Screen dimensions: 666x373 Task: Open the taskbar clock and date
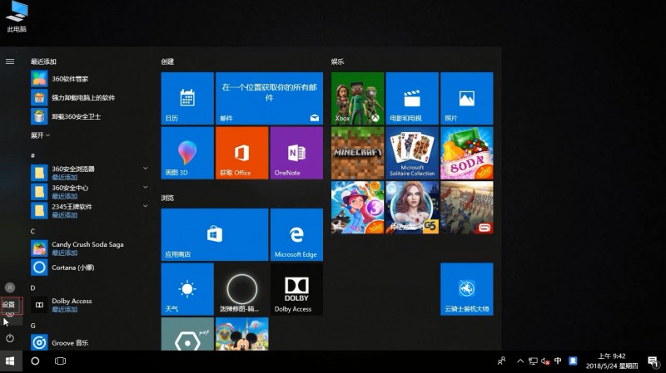click(x=612, y=361)
